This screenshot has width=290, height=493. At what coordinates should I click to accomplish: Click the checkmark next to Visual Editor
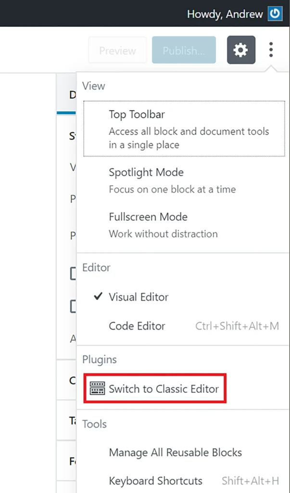tap(98, 296)
